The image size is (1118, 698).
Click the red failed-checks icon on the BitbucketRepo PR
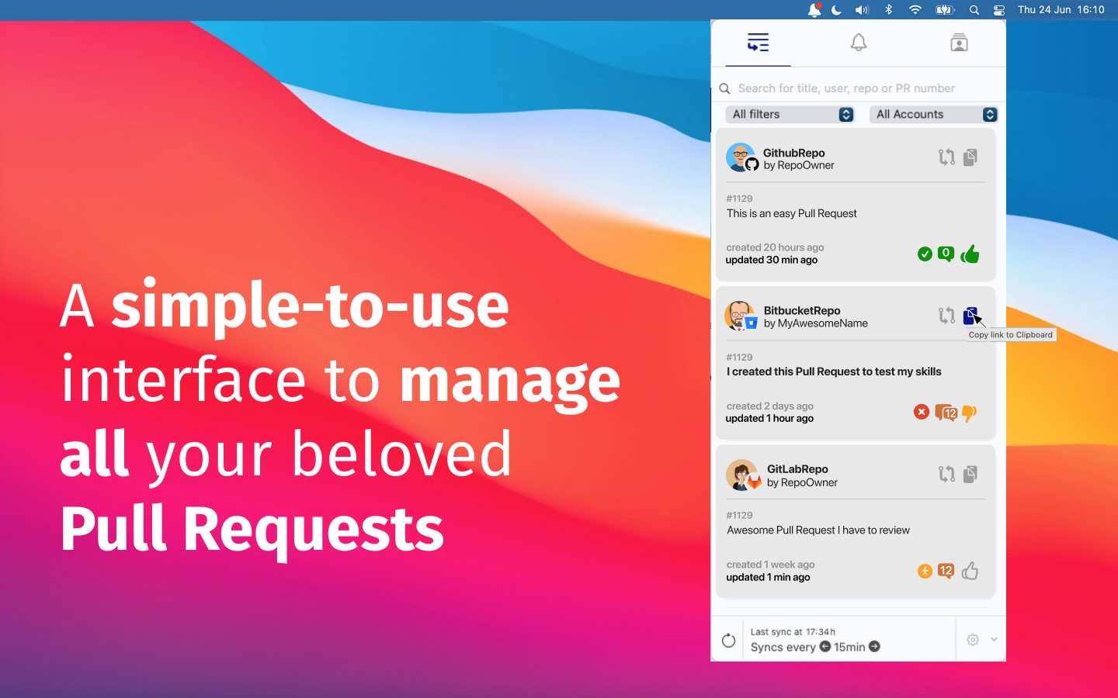(922, 412)
